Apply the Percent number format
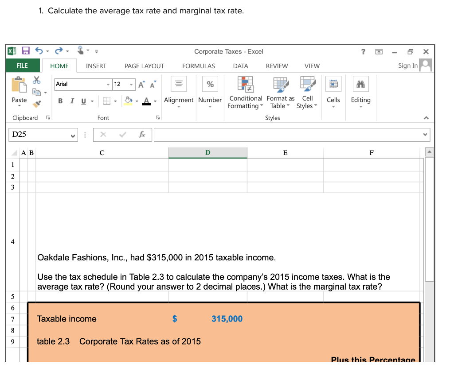454x372 pixels. coord(210,84)
